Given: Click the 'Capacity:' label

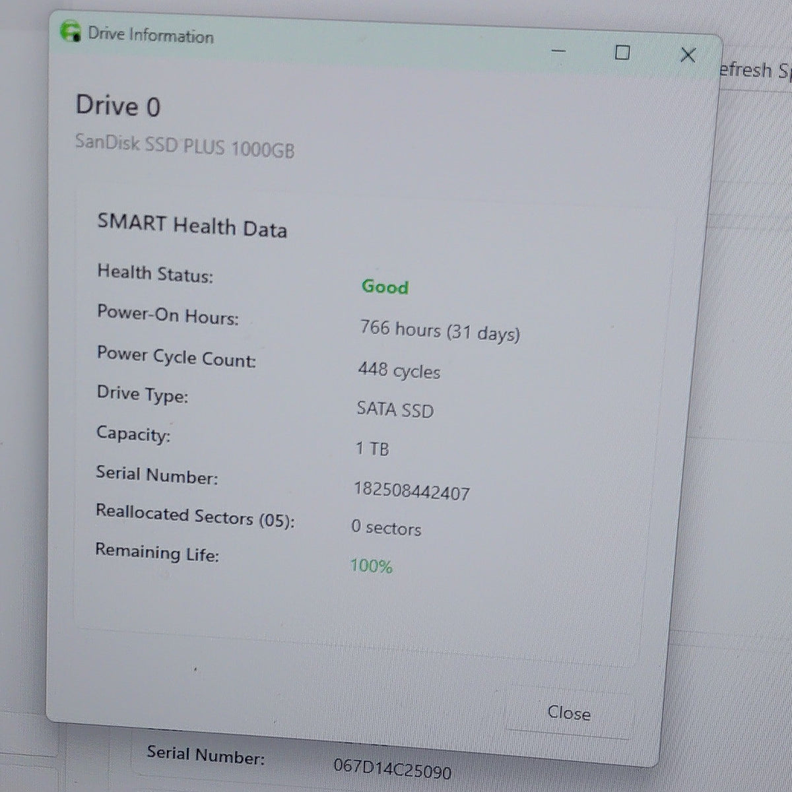Looking at the screenshot, I should tap(133, 434).
